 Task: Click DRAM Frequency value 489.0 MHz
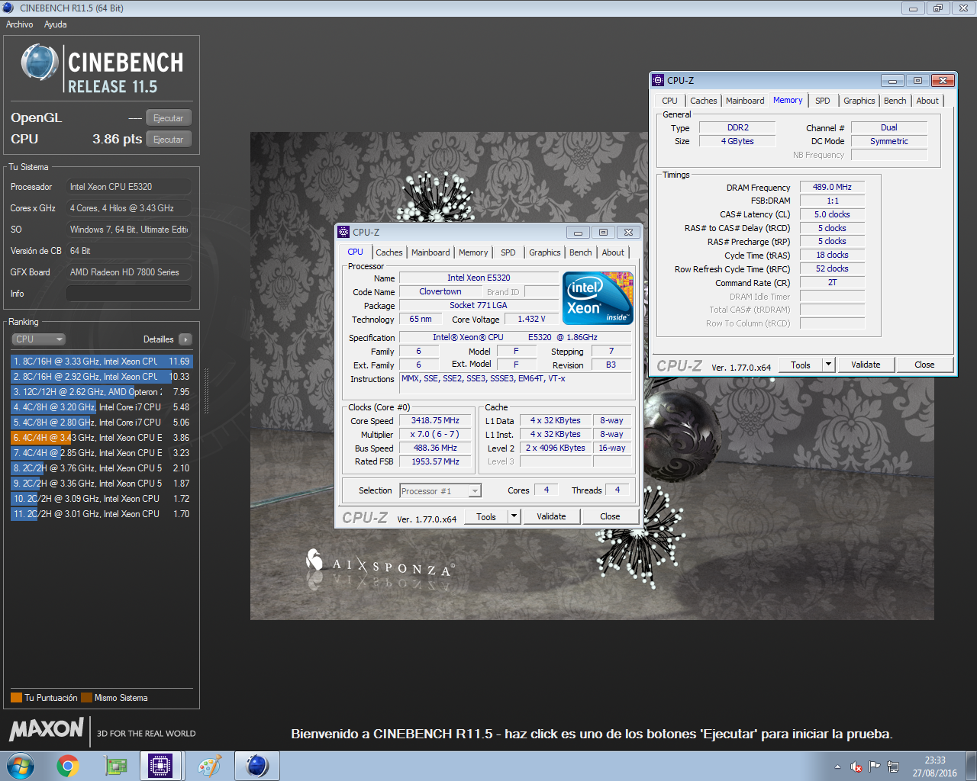pos(832,187)
